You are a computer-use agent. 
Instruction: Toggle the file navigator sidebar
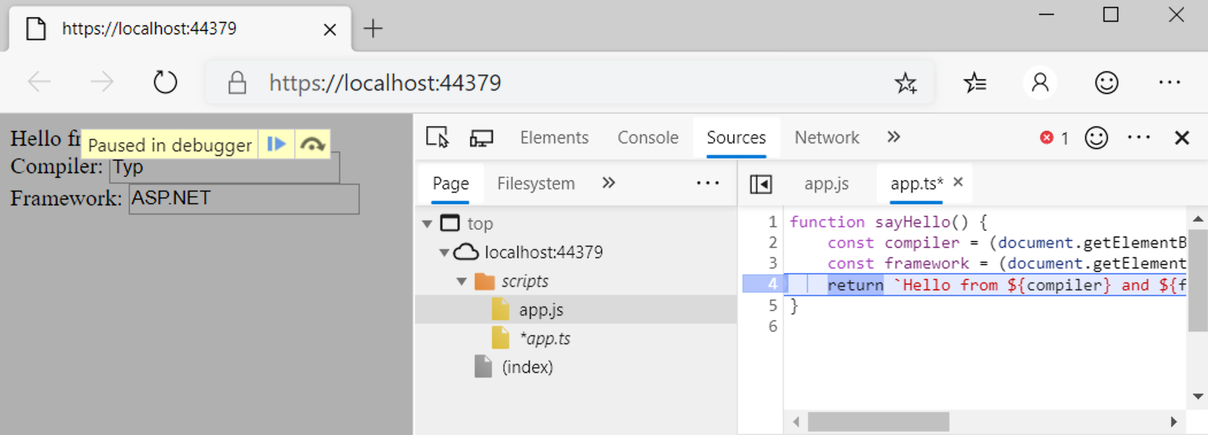point(760,184)
